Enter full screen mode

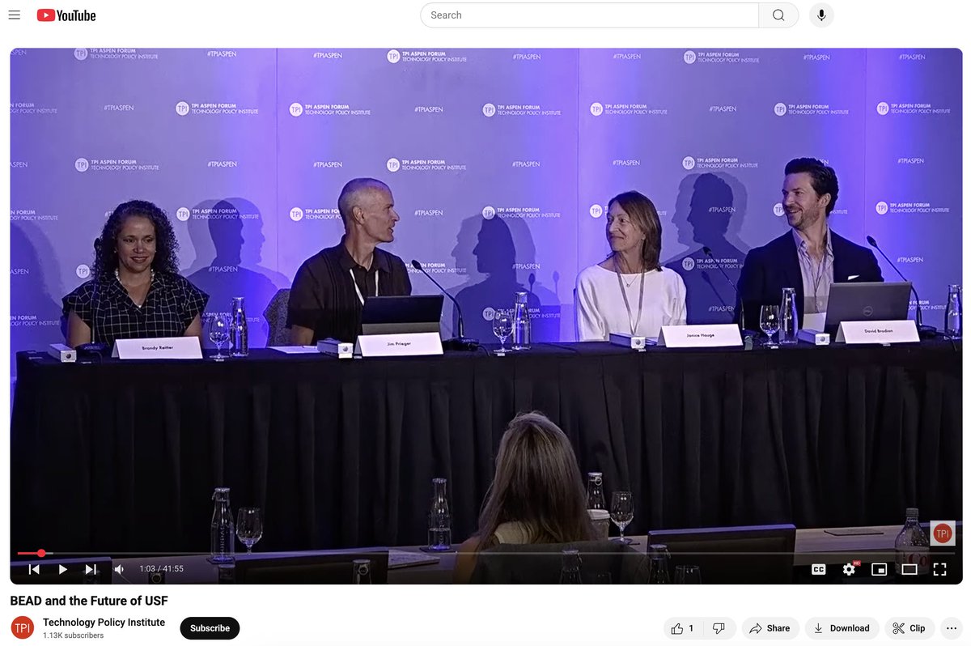pyautogui.click(x=939, y=569)
